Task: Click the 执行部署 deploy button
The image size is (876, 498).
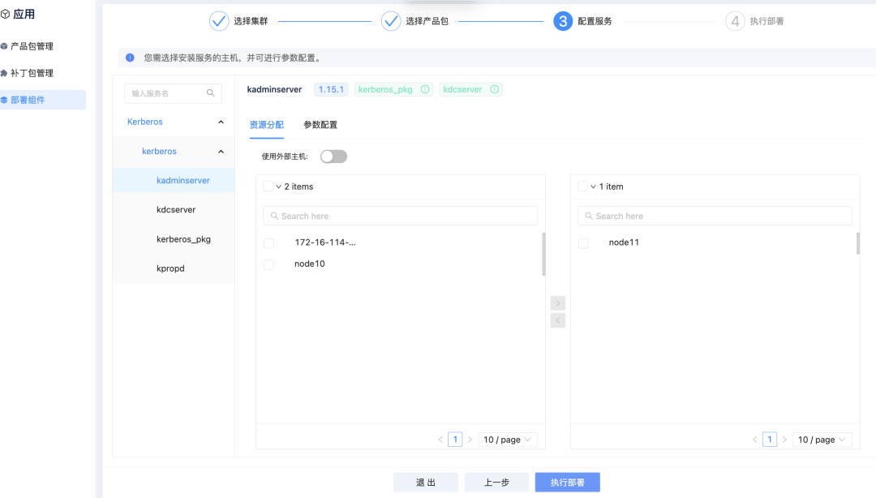Action: [x=567, y=482]
